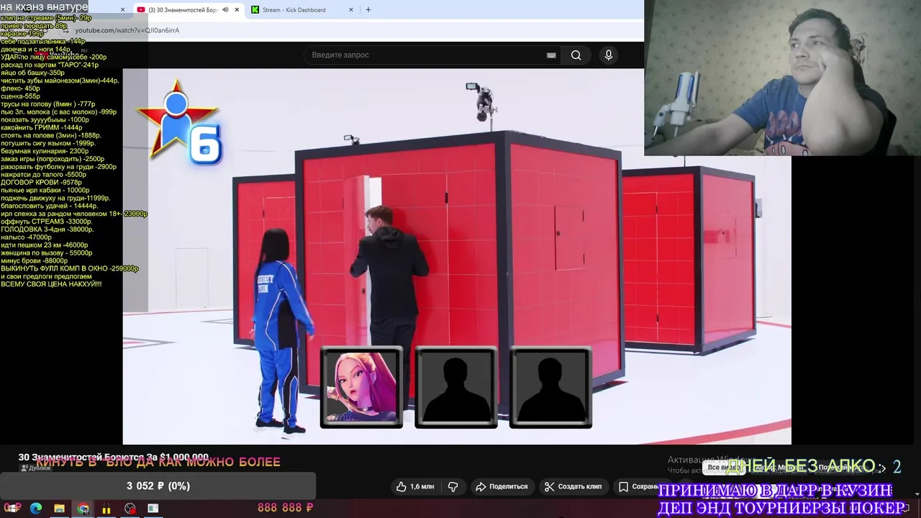Start voice search with microphone icon
The width and height of the screenshot is (921, 518).
(x=609, y=55)
